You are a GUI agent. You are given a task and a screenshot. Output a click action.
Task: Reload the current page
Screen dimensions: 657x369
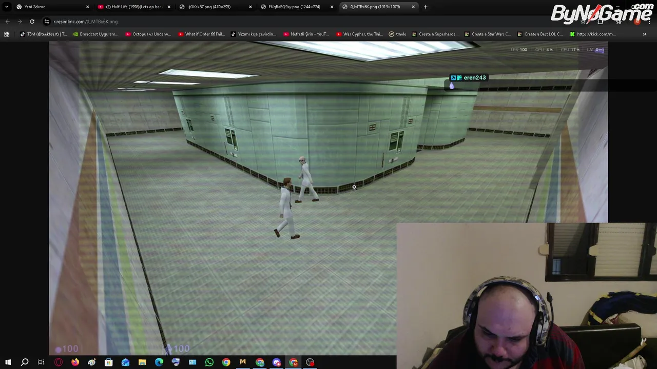(32, 22)
